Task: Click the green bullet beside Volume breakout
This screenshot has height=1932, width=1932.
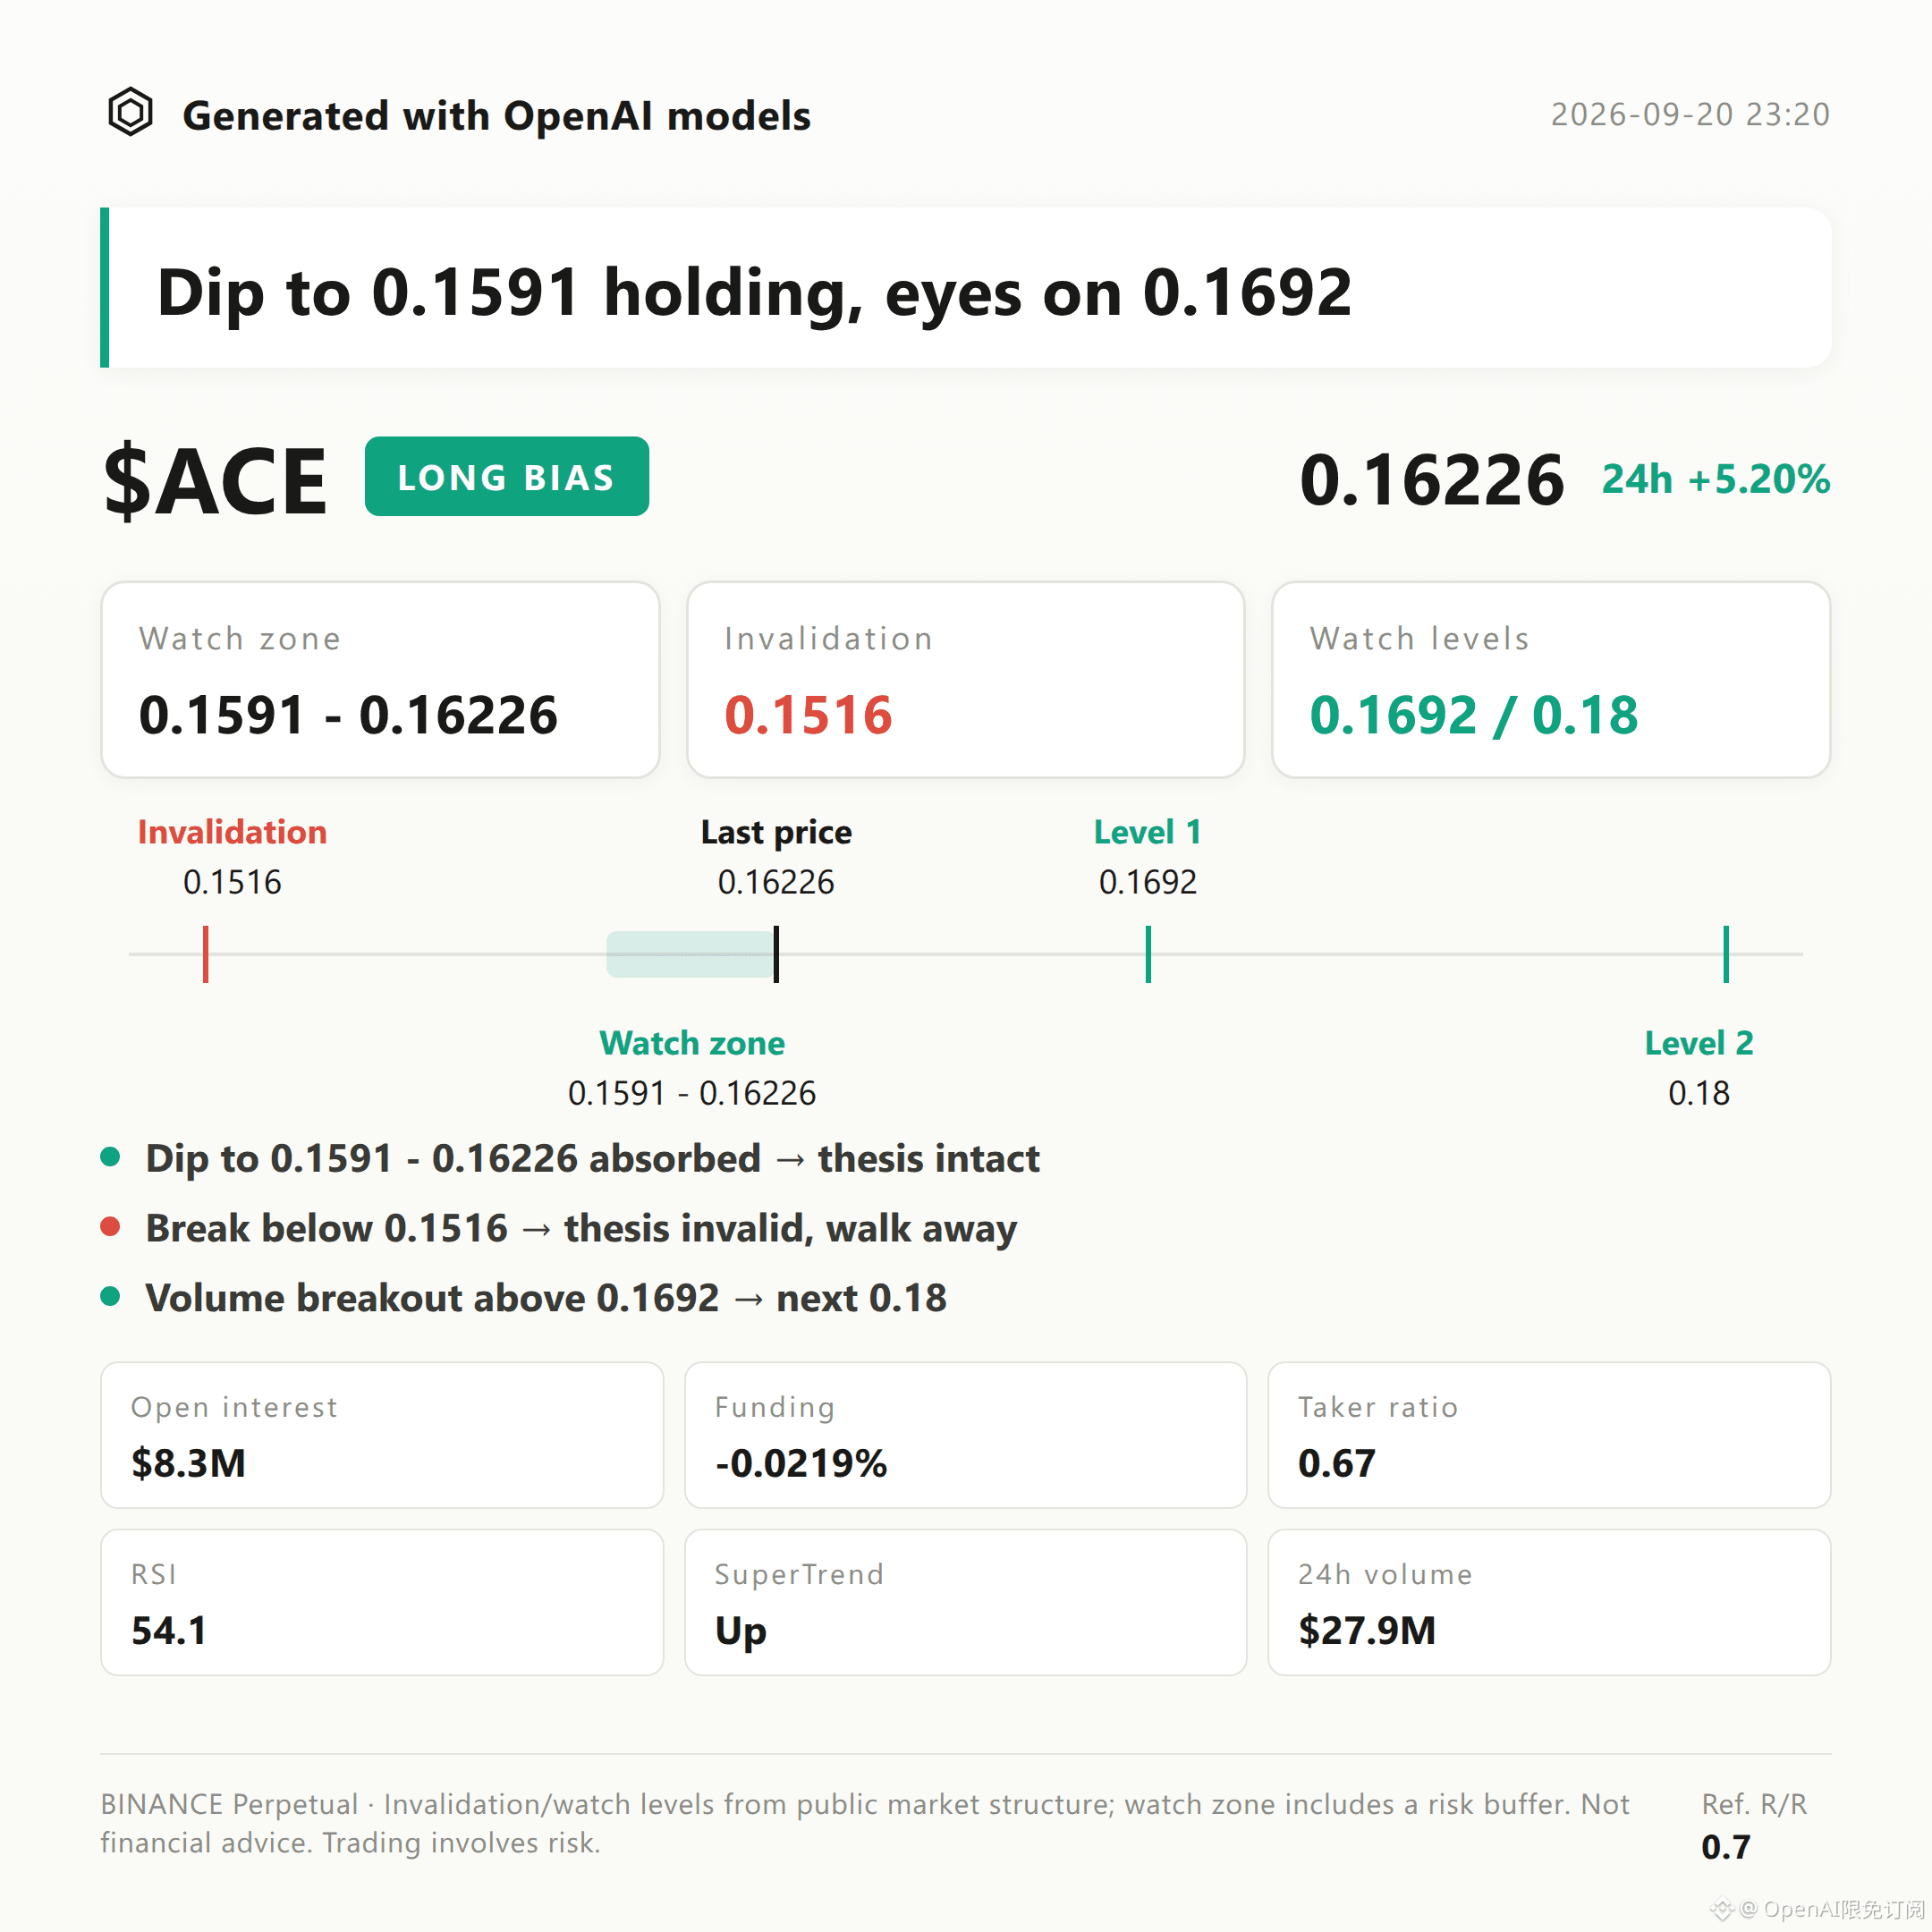Action: [111, 1297]
